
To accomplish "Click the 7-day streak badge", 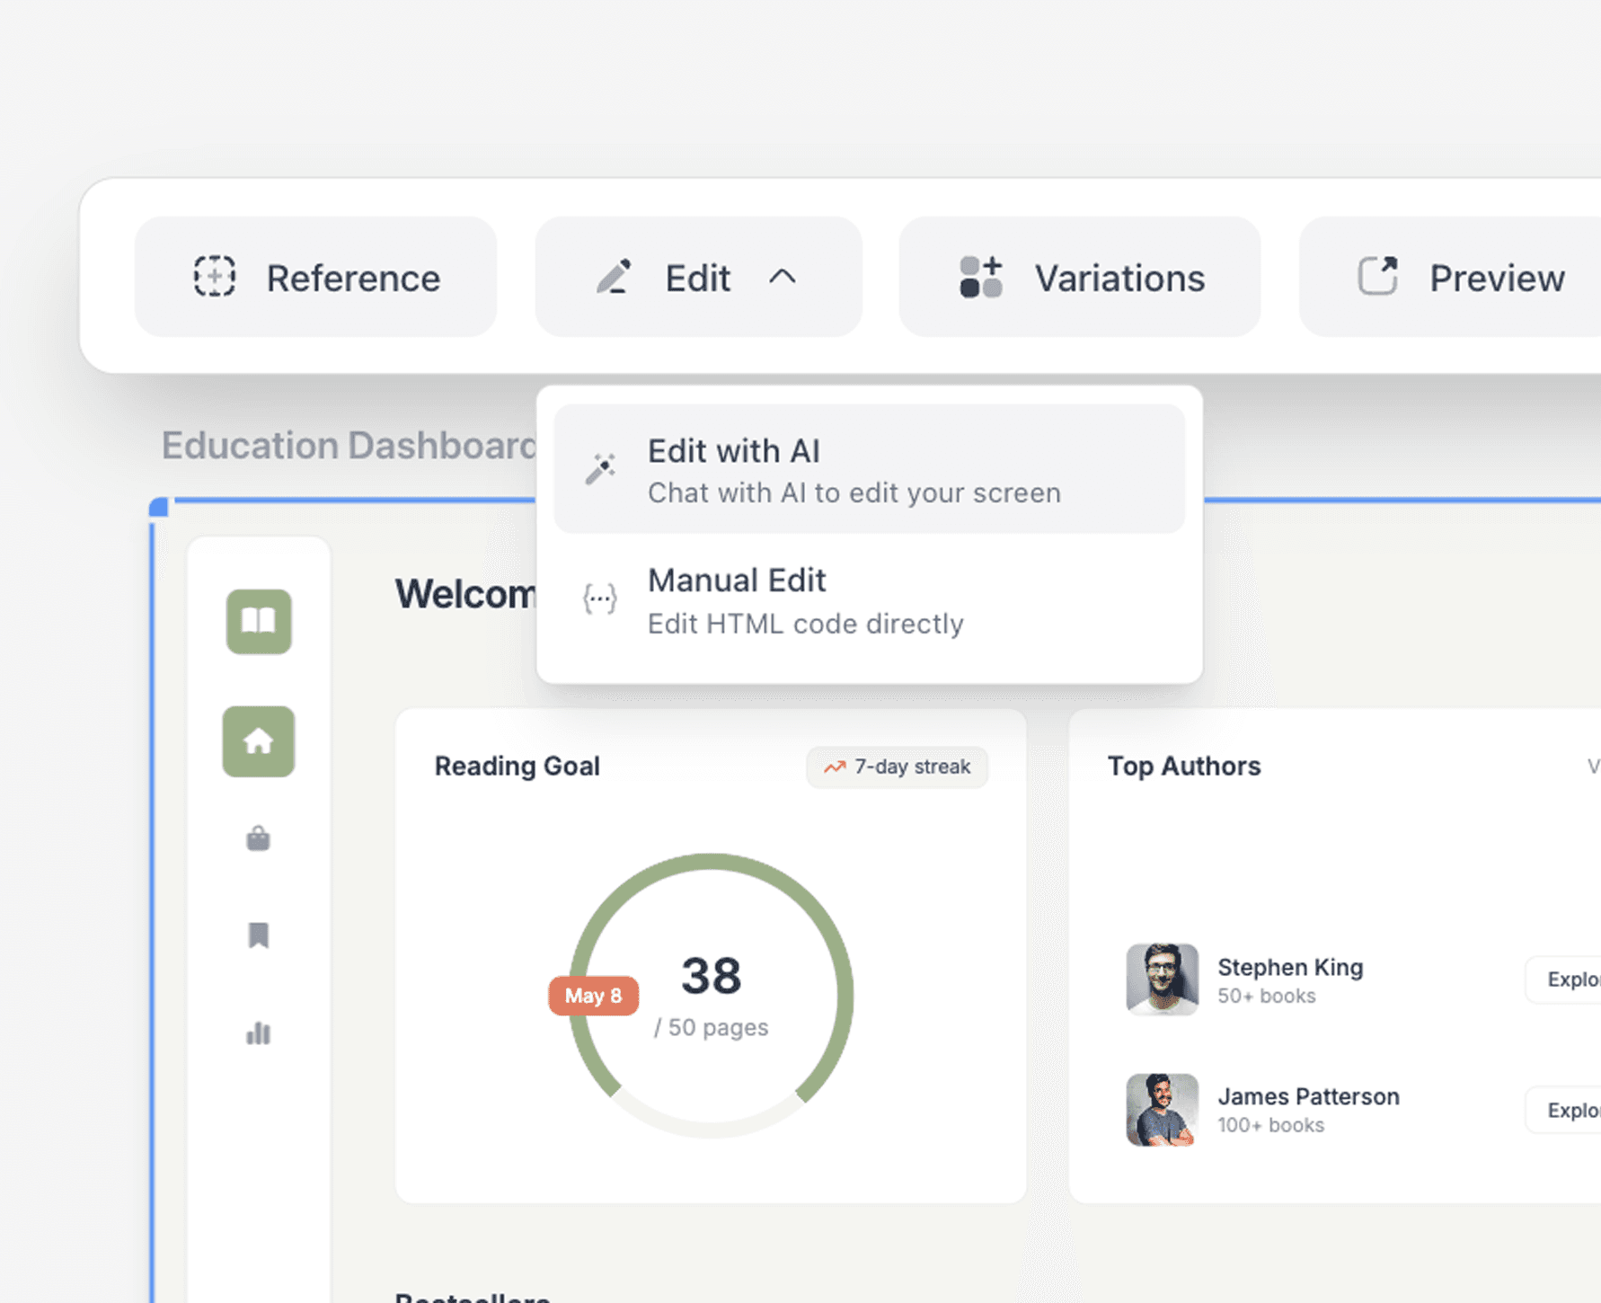I will pos(896,767).
